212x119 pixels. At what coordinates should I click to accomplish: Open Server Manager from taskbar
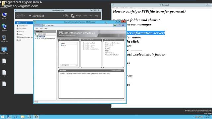(9, 117)
